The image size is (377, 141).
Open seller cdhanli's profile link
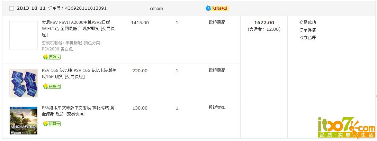pyautogui.click(x=156, y=8)
